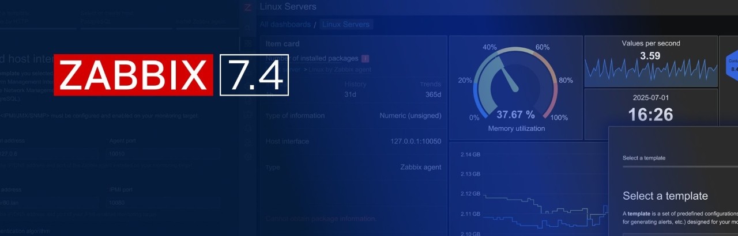The height and width of the screenshot is (236, 738).
Task: Click the 7.4 version badge
Action: (x=254, y=75)
